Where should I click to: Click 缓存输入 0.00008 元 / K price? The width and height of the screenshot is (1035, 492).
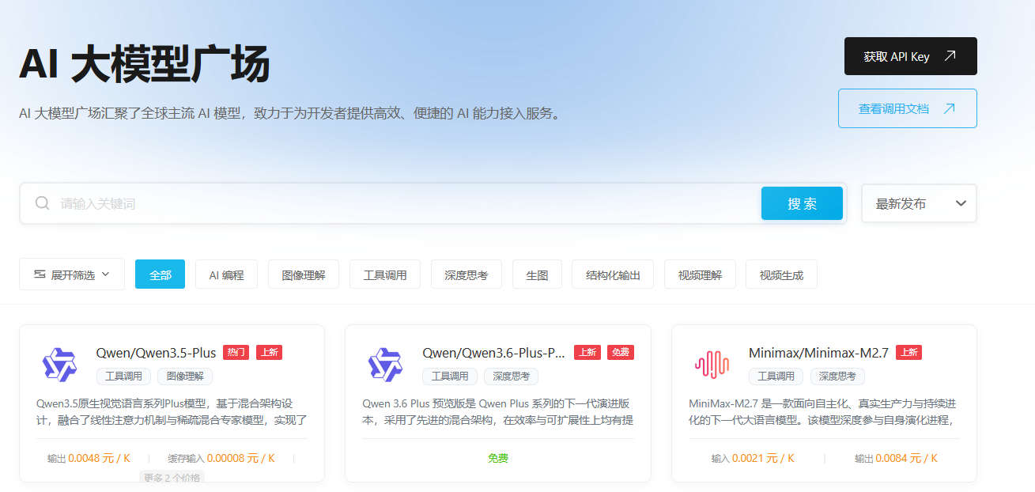tap(221, 458)
